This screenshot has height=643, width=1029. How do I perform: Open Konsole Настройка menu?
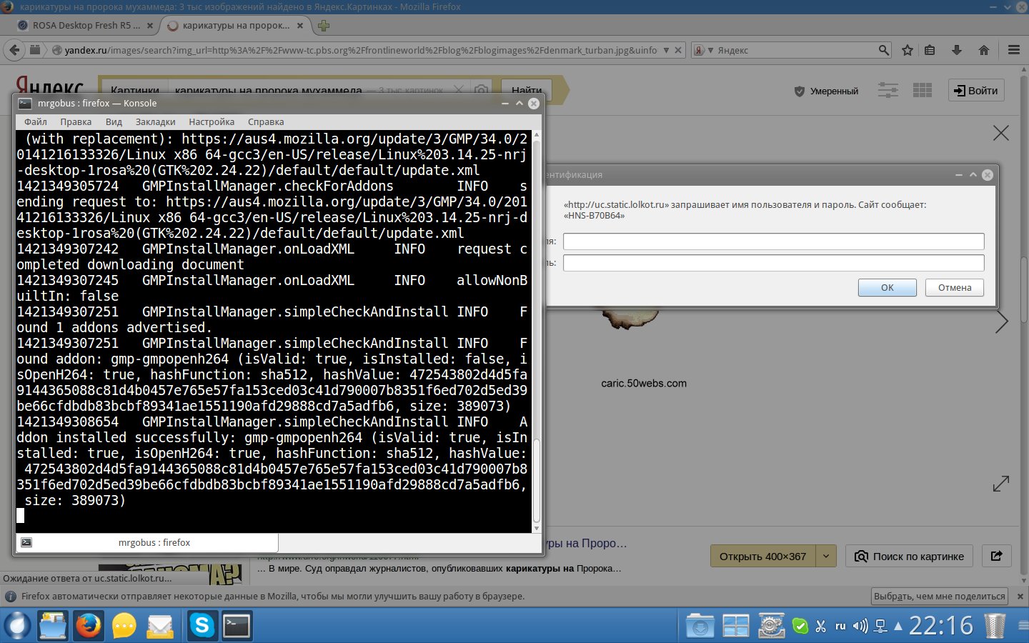tap(212, 122)
